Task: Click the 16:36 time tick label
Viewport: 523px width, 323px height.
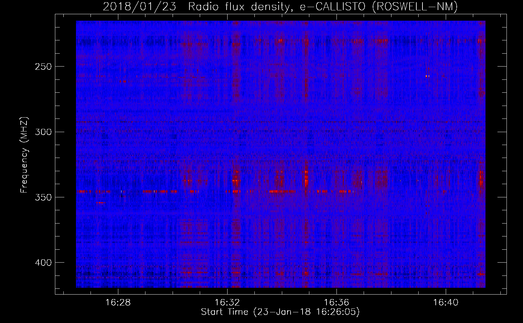Action: [336, 303]
